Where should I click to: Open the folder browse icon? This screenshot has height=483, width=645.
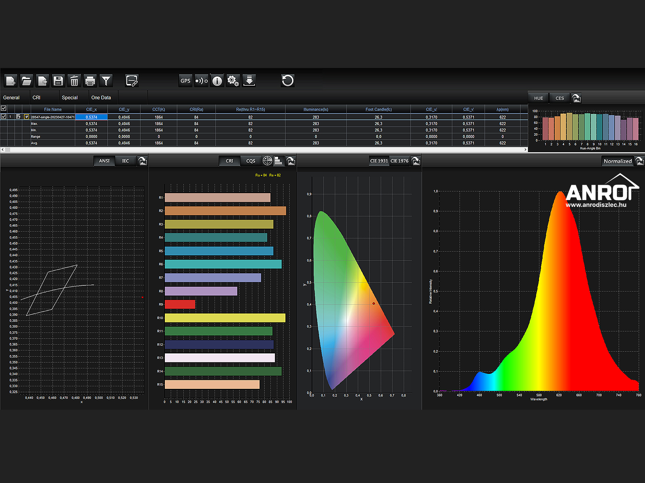tap(27, 81)
